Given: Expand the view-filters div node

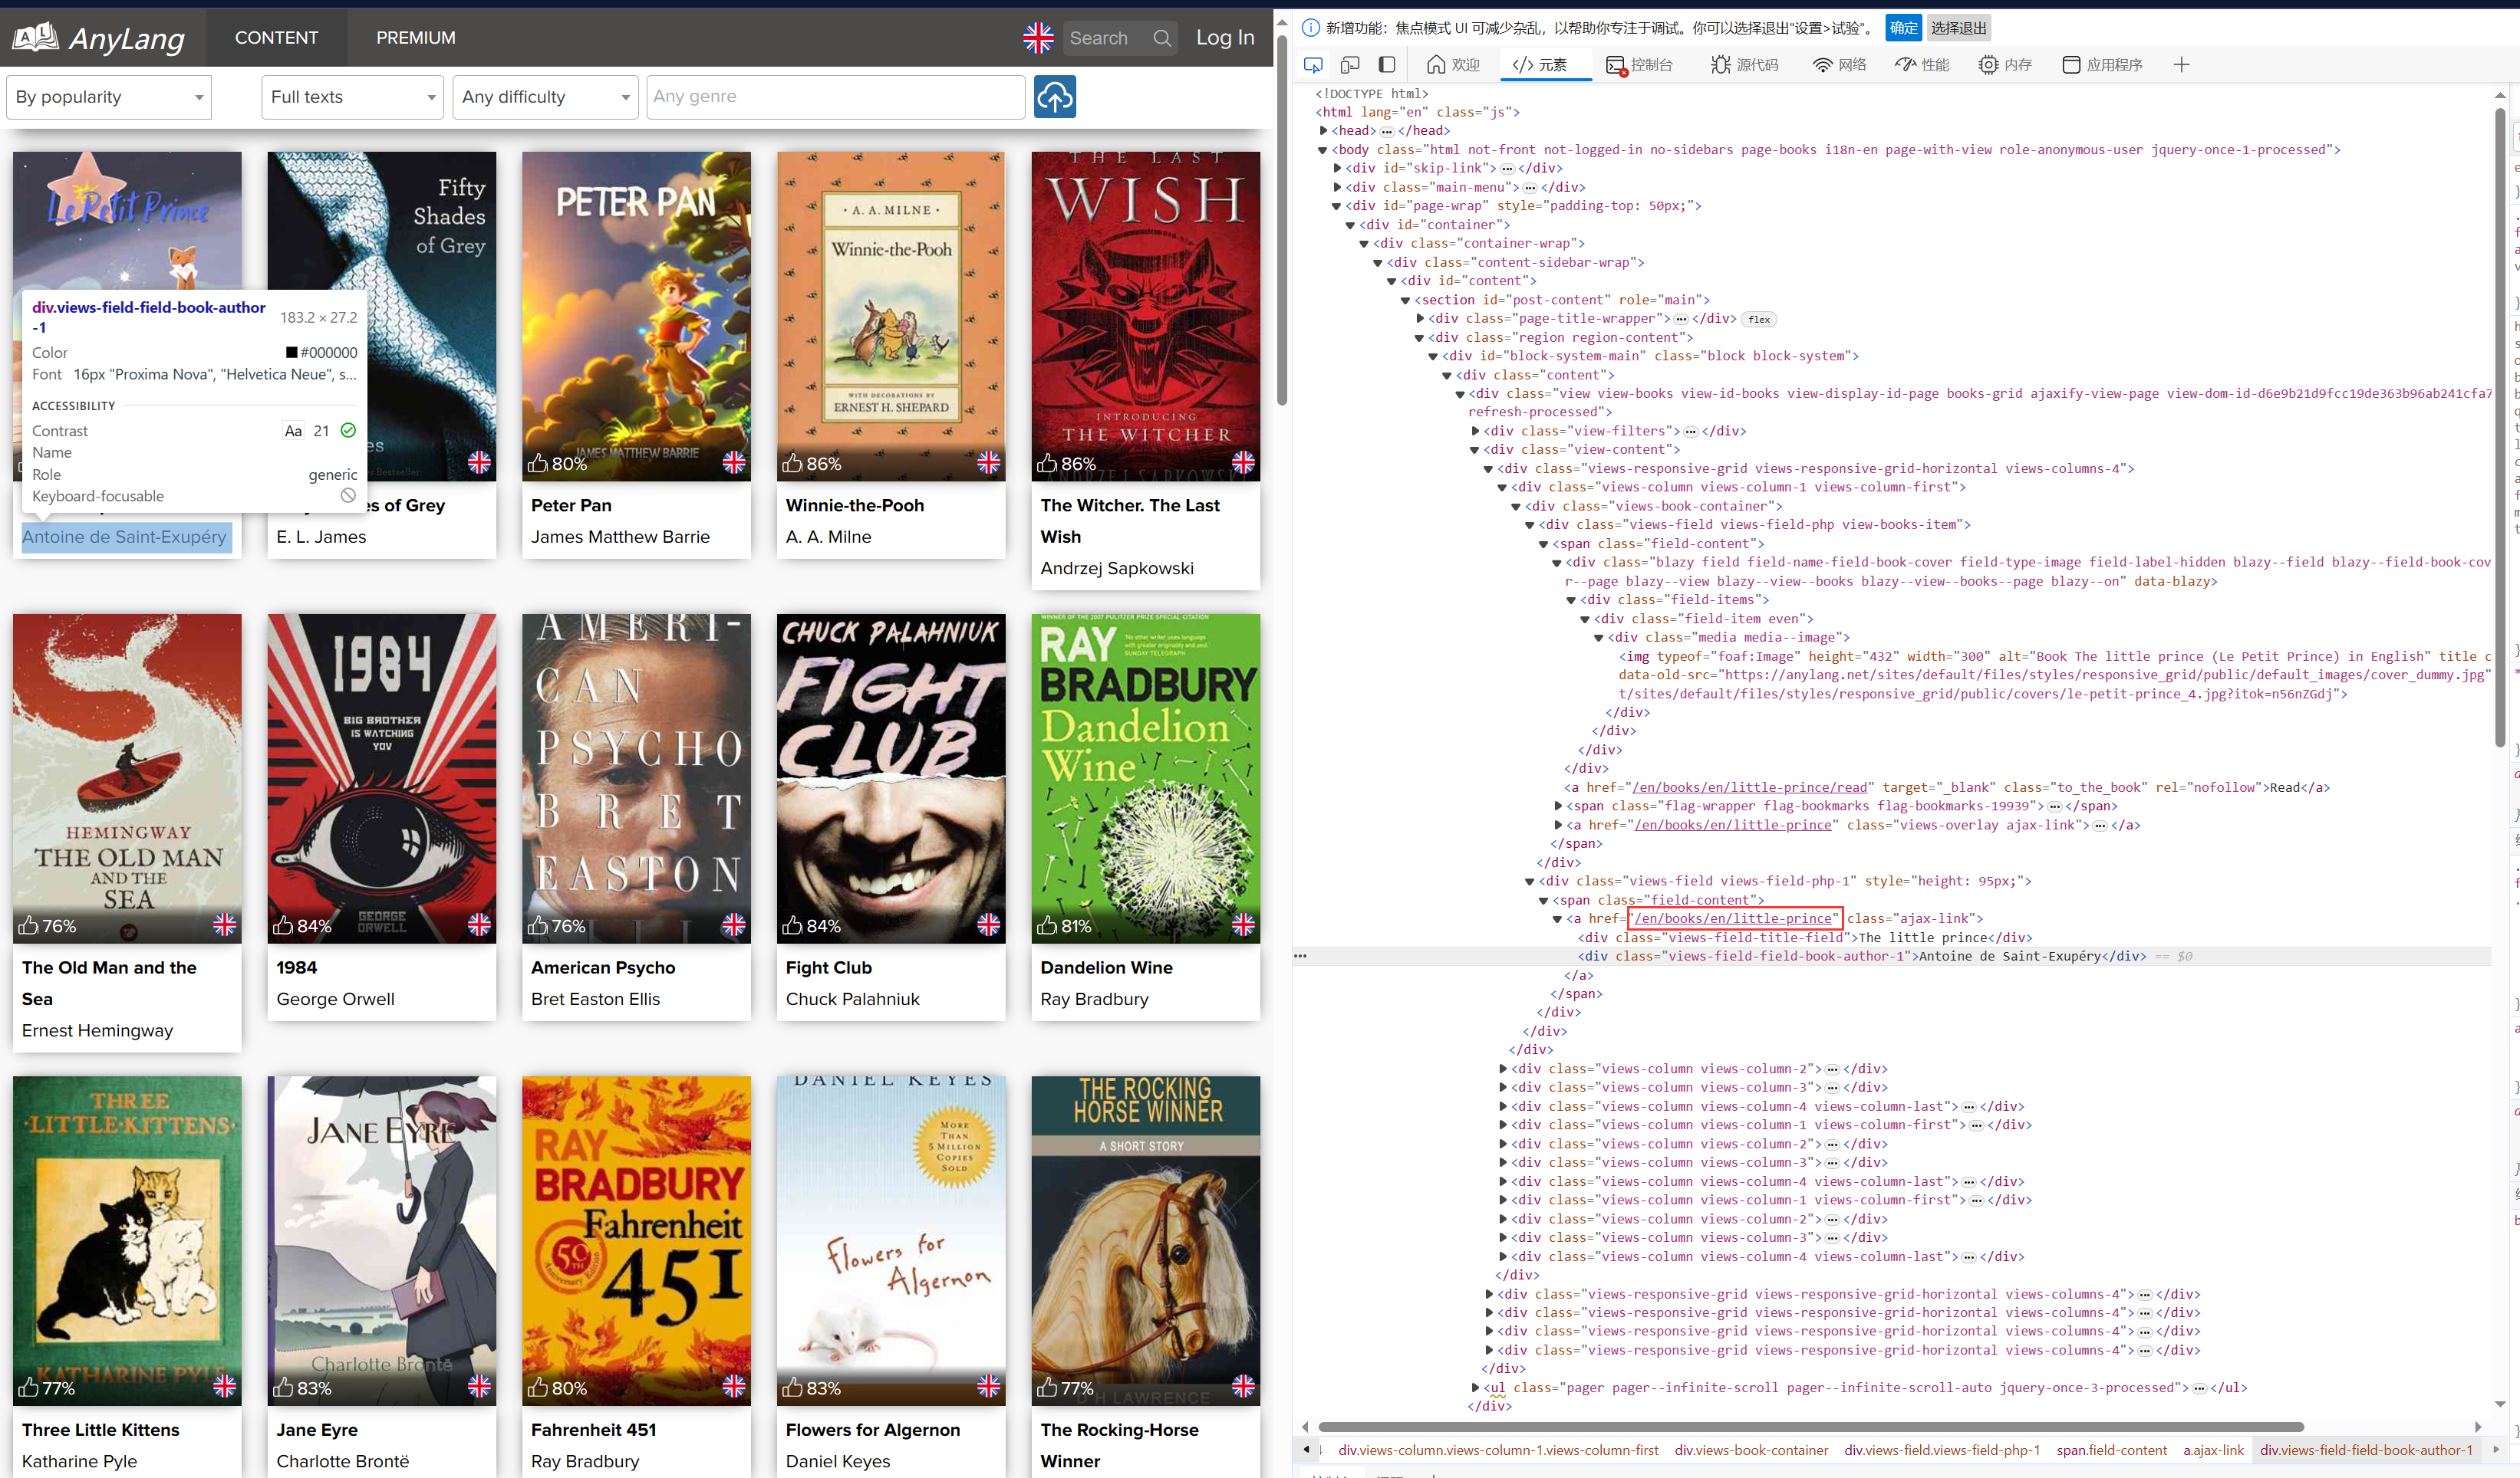Looking at the screenshot, I should pos(1475,432).
